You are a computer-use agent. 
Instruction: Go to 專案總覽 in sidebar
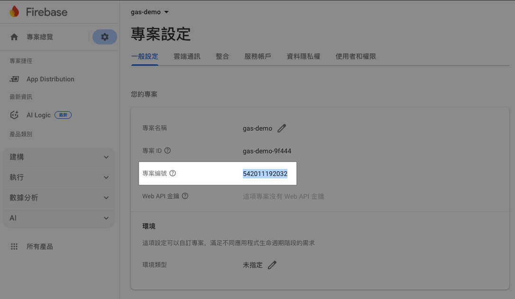pos(40,37)
